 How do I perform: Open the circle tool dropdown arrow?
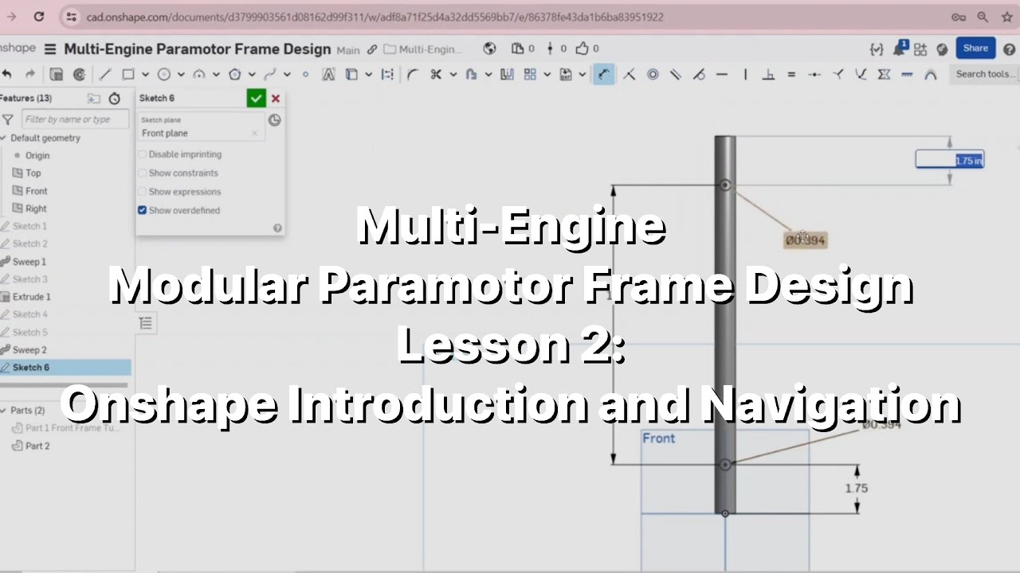click(x=181, y=74)
